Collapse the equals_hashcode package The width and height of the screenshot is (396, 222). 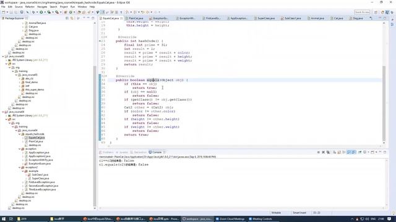19,134
